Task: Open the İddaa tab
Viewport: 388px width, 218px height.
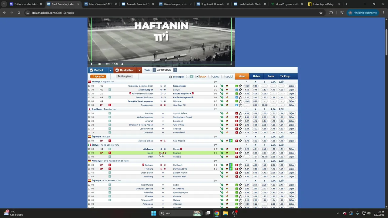Action: coord(242,76)
